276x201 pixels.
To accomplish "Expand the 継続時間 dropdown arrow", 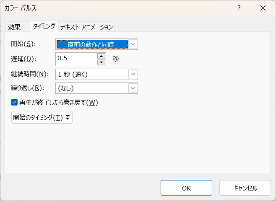I will pyautogui.click(x=133, y=74).
